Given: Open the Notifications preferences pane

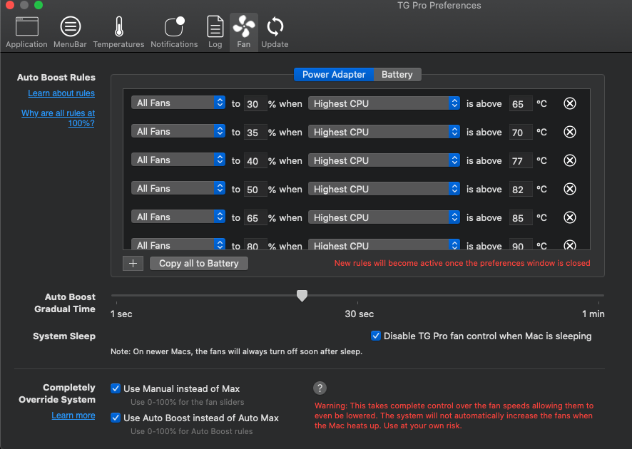Looking at the screenshot, I should (174, 32).
